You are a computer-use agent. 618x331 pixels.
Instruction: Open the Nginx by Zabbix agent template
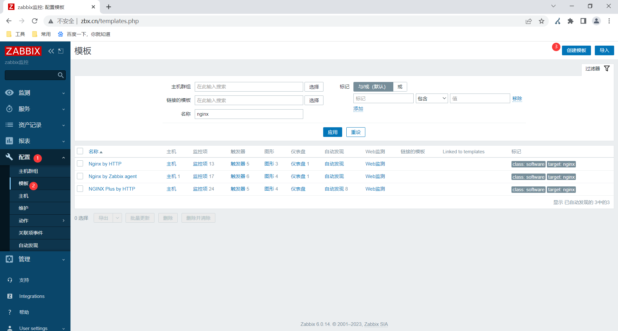(x=113, y=176)
